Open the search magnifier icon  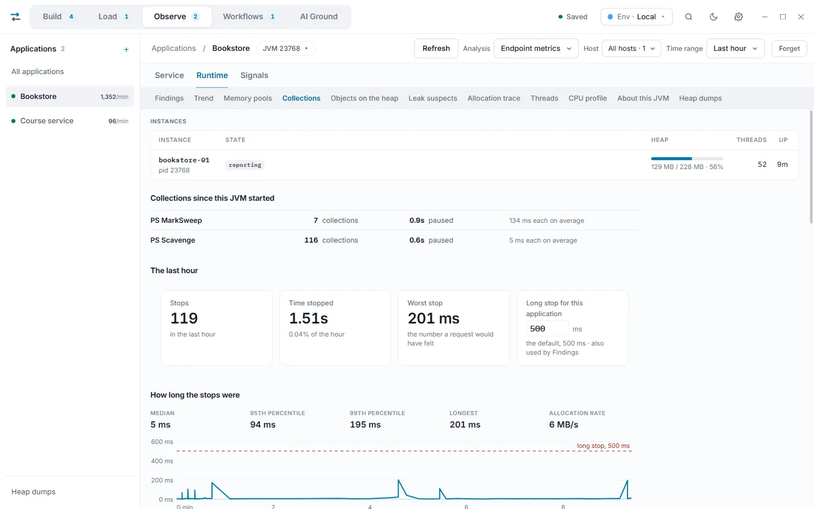(x=689, y=17)
